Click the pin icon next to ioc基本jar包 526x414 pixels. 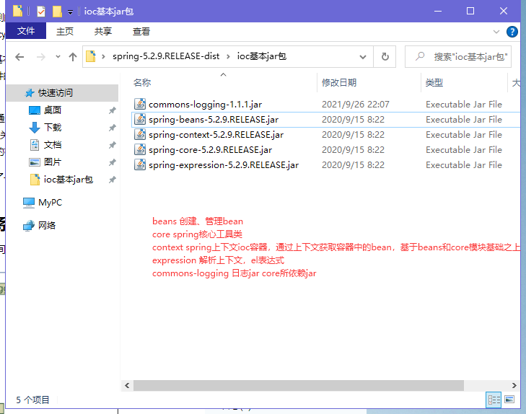[x=113, y=180]
